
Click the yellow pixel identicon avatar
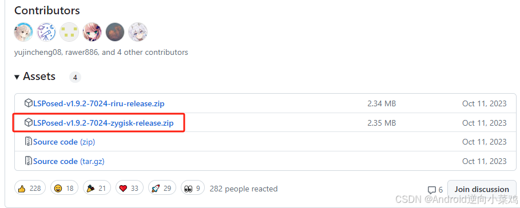[69, 32]
